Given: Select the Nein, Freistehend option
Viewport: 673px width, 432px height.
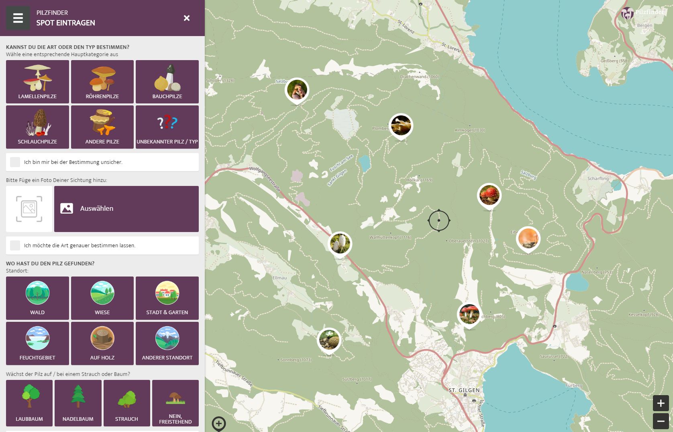Looking at the screenshot, I should point(175,403).
